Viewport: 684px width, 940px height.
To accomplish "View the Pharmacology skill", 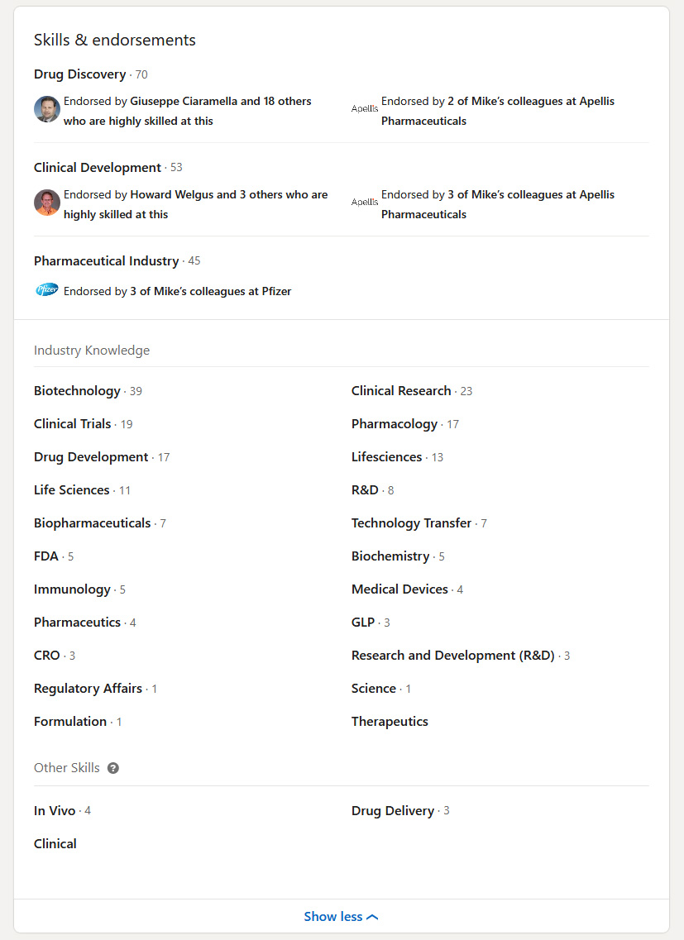I will tap(395, 423).
